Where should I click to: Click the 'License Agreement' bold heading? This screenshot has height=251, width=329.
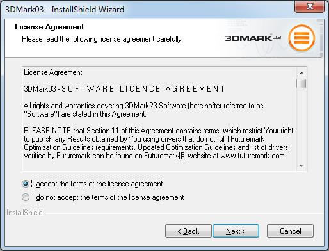tap(49, 27)
